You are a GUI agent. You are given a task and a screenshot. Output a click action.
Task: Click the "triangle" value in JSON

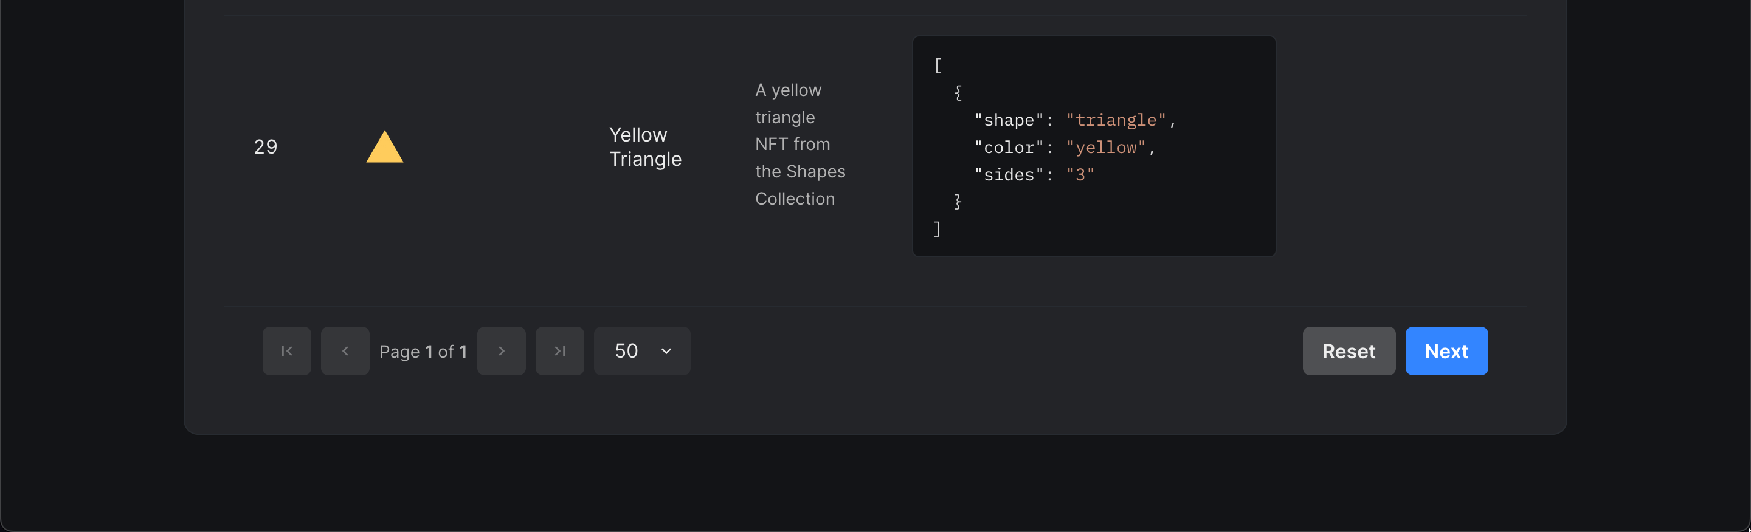click(x=1116, y=120)
